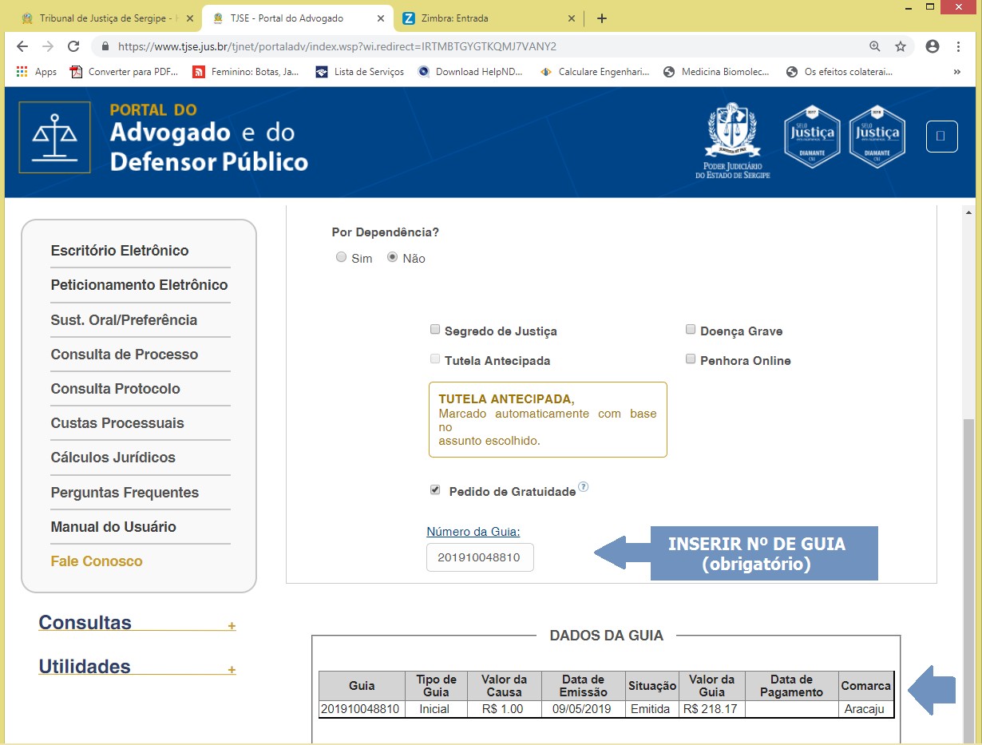Toggle the Penhora Online checkbox
Image resolution: width=982 pixels, height=745 pixels.
[x=691, y=359]
